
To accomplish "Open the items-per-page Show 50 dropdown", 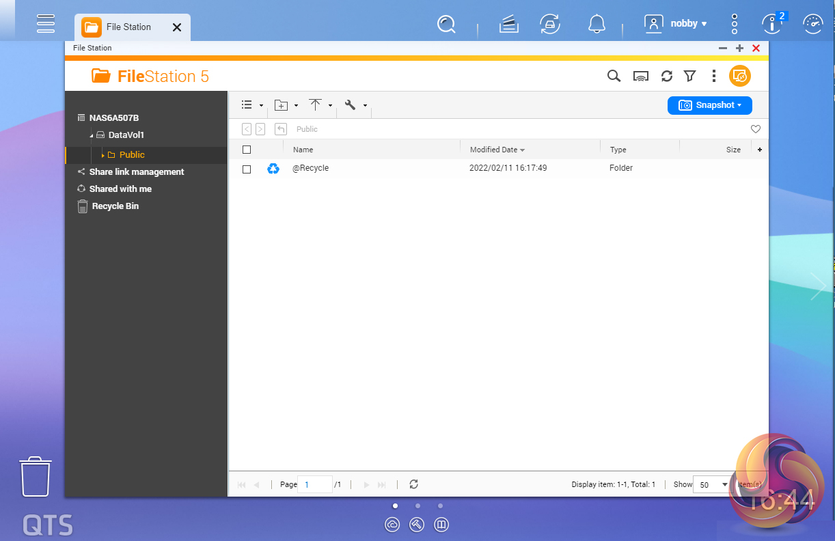I will point(712,484).
